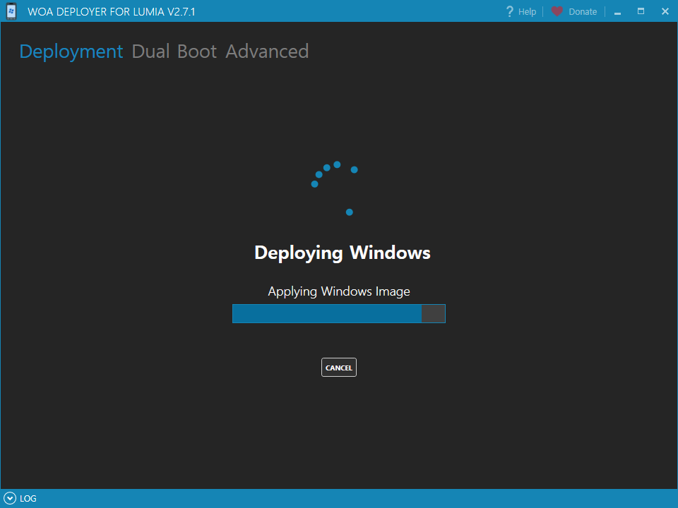Click the Applying Windows Image status text
The height and width of the screenshot is (508, 678).
pos(339,291)
